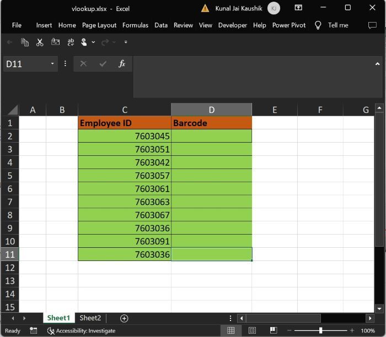Click the horizontal scrollbar right arrow

[x=370, y=318]
